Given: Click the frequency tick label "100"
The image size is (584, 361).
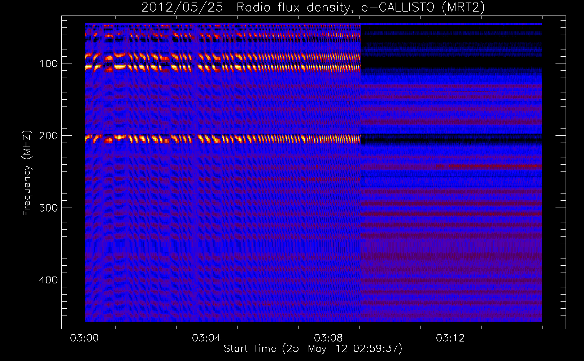Looking at the screenshot, I should pos(48,64).
